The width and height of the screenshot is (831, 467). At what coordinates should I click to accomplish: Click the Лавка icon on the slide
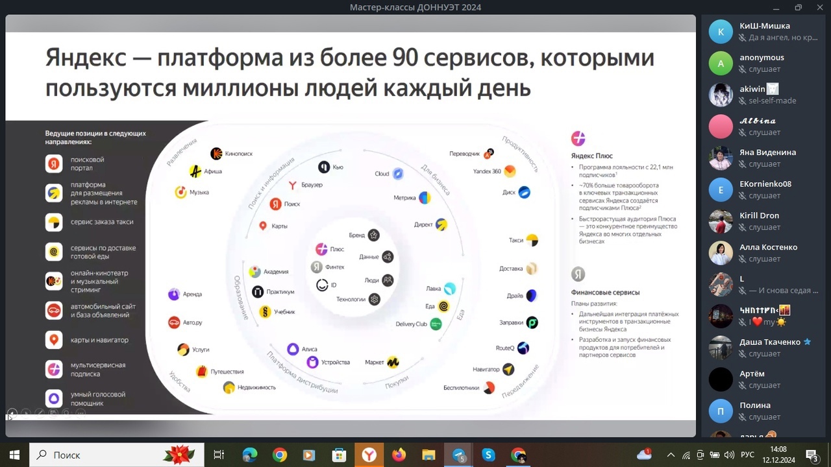click(450, 289)
